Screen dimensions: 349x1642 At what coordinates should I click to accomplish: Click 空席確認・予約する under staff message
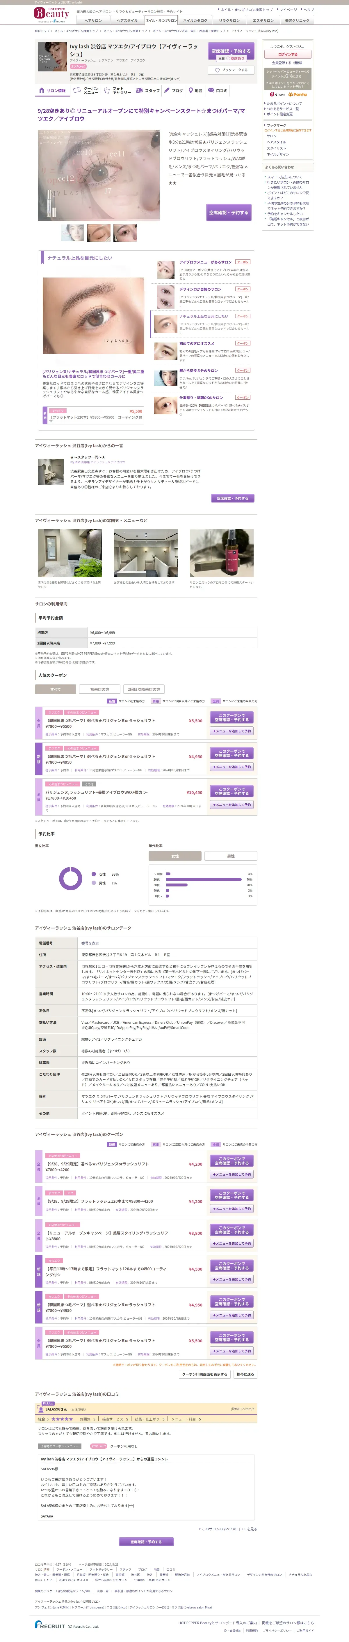coord(232,498)
